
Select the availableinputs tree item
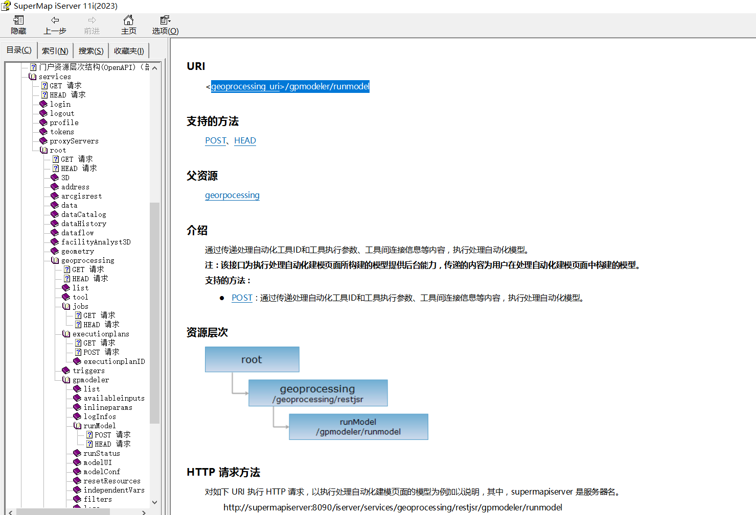[x=114, y=398]
